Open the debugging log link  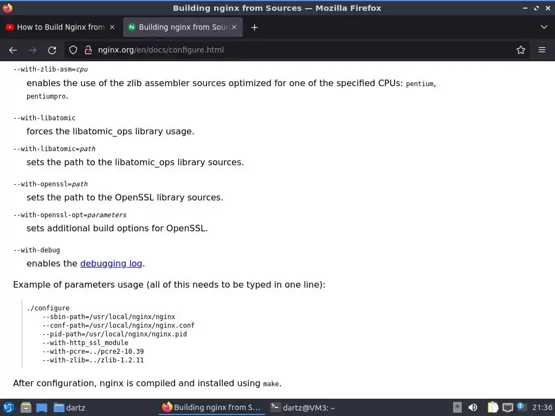(111, 264)
